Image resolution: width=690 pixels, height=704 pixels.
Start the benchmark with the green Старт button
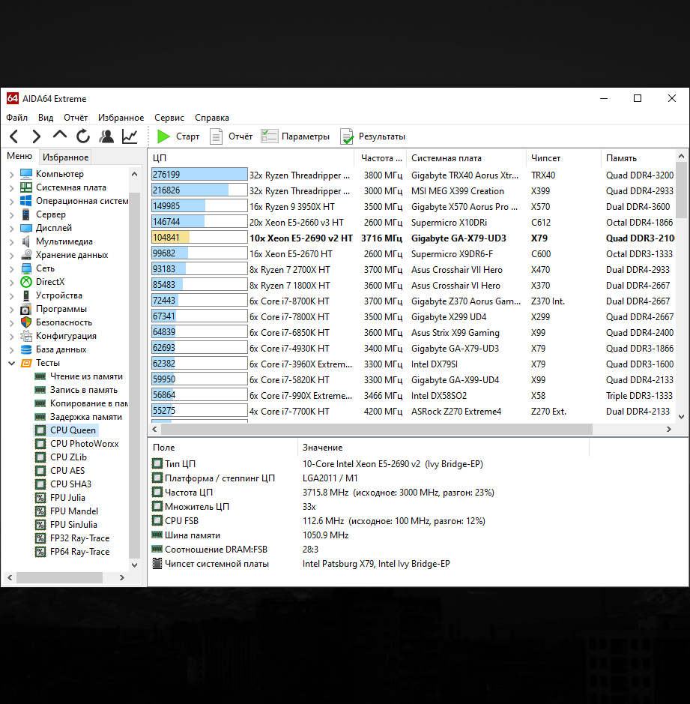[178, 136]
